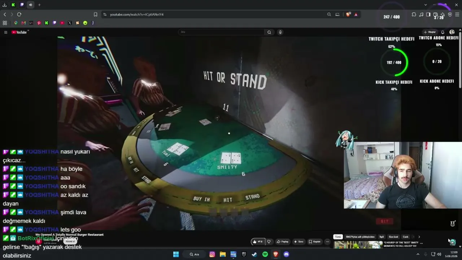Open YouTube notifications bell
The height and width of the screenshot is (260, 462).
(443, 32)
